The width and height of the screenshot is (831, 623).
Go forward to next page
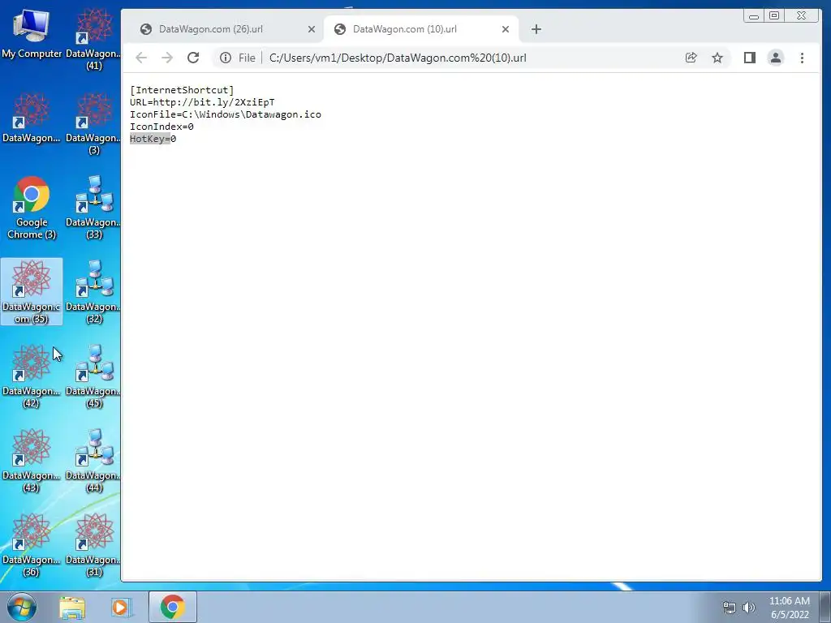(x=167, y=58)
